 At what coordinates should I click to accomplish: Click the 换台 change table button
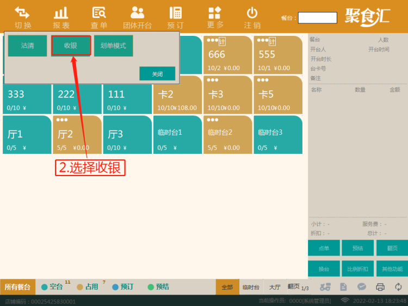(324, 268)
